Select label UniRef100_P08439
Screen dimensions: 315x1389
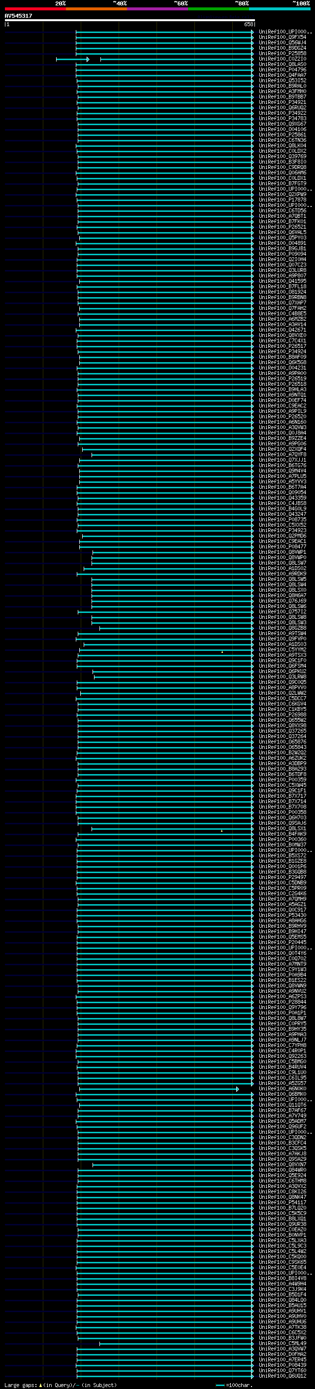click(282, 1365)
